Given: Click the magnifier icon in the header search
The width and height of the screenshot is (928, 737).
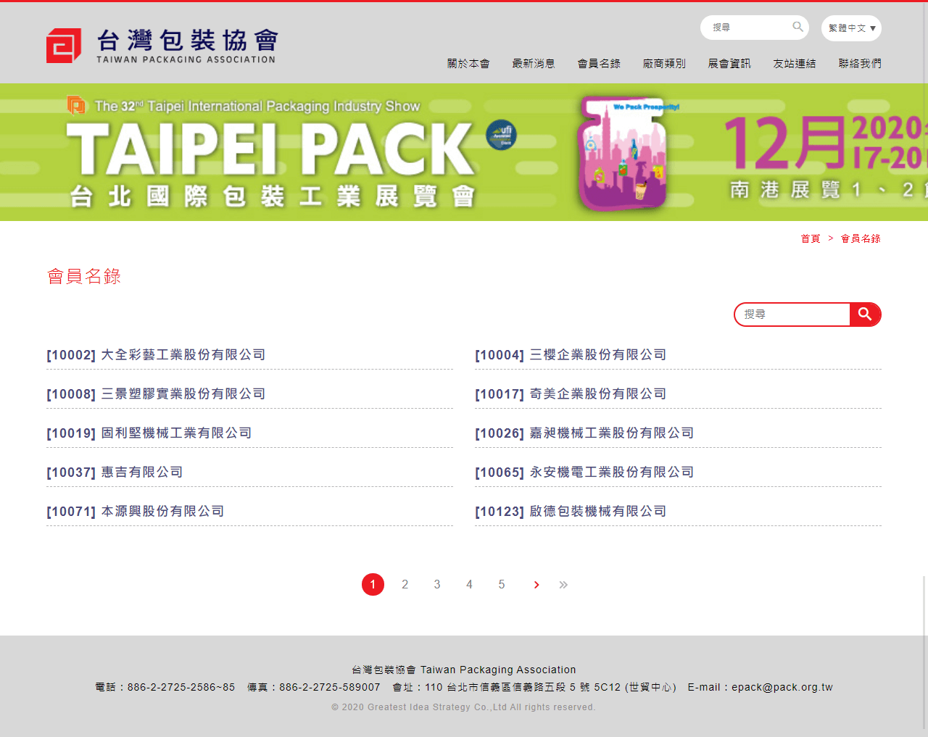Looking at the screenshot, I should tap(797, 27).
